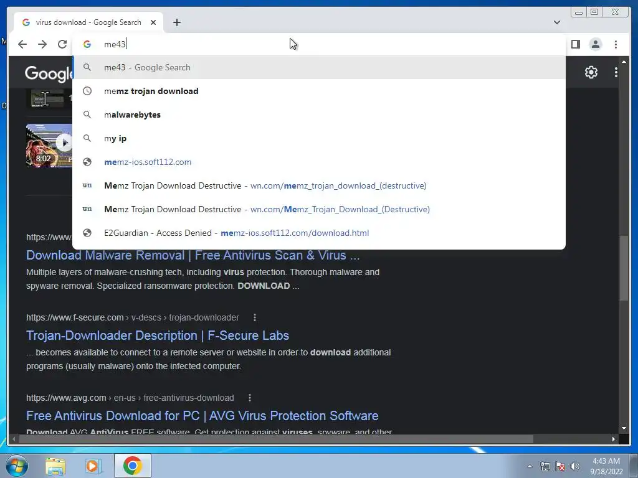
Task: Play the 8:02 video thumbnail
Action: coord(49,146)
